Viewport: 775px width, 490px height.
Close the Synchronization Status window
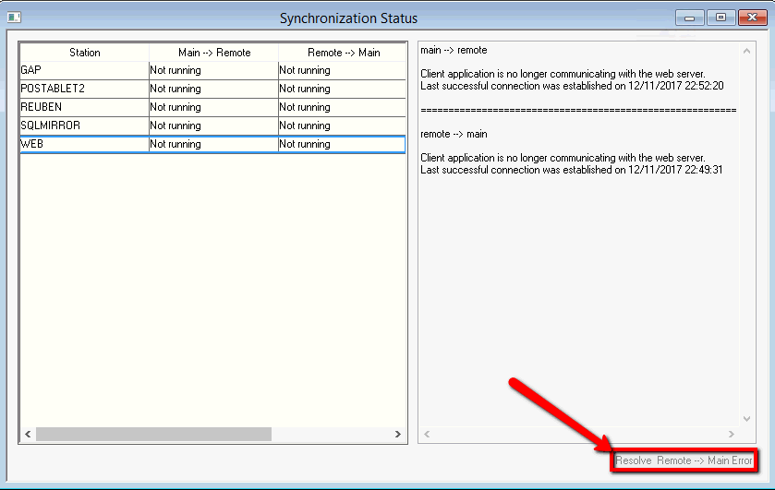[749, 18]
